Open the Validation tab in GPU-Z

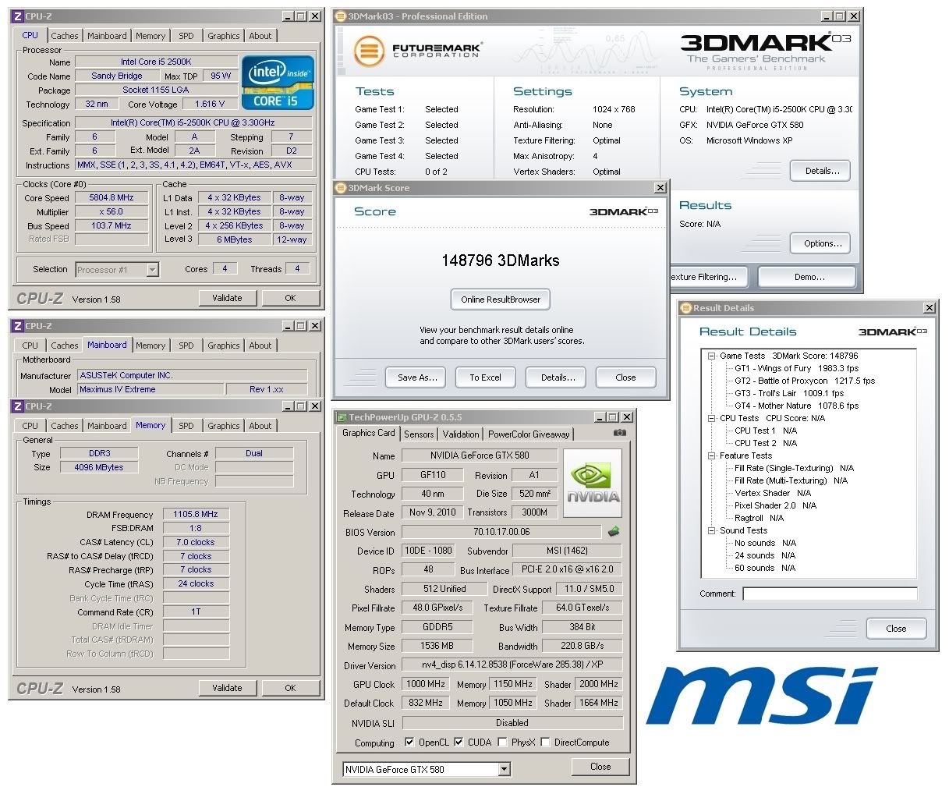[461, 434]
